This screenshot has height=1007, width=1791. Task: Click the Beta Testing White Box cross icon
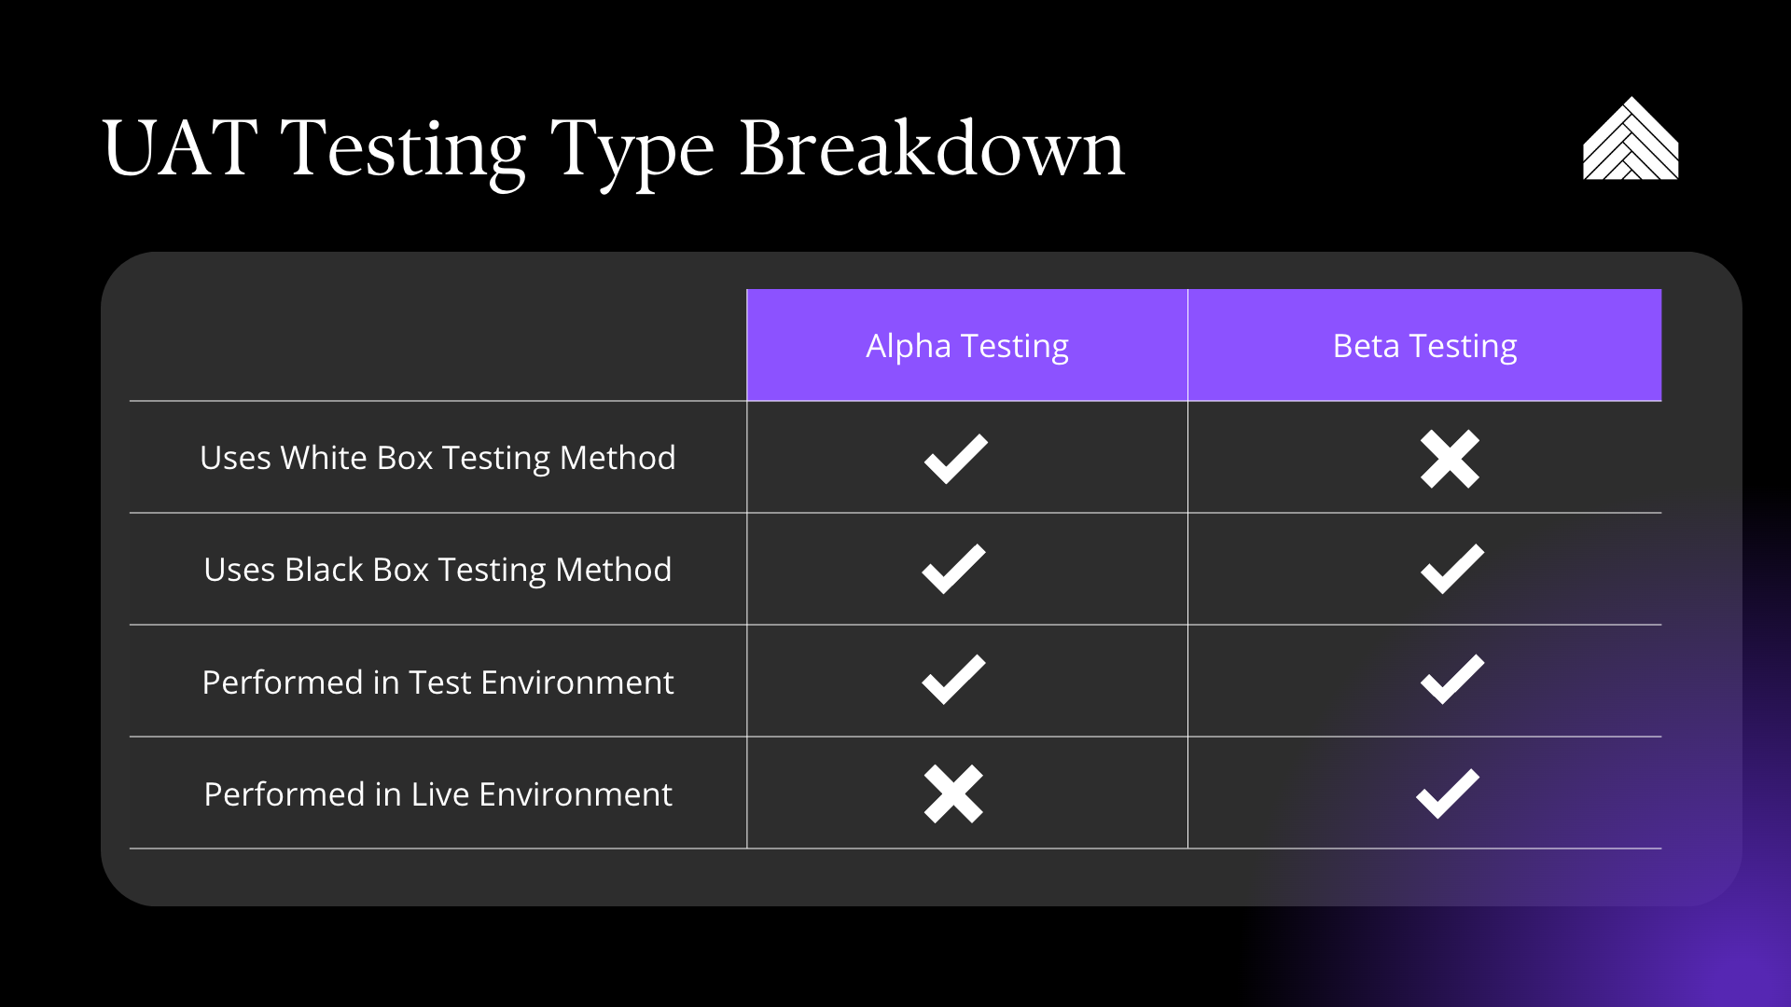[1450, 459]
